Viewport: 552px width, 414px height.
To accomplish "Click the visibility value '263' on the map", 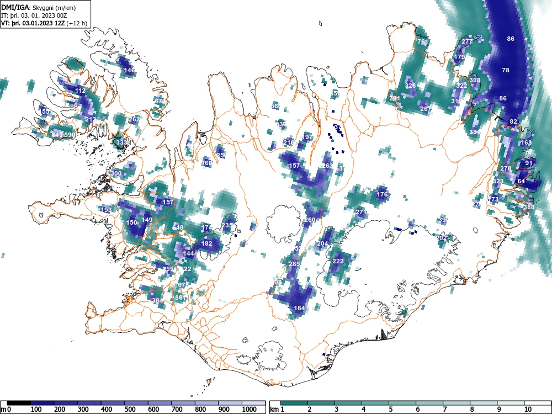I will click(327, 166).
